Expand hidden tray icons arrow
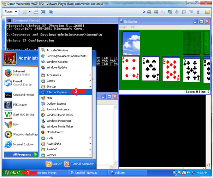This screenshot has height=178, width=213. pyautogui.click(x=175, y=173)
